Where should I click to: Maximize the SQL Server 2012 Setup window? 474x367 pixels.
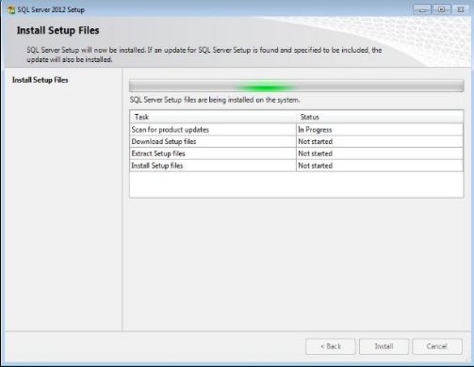[442, 9]
